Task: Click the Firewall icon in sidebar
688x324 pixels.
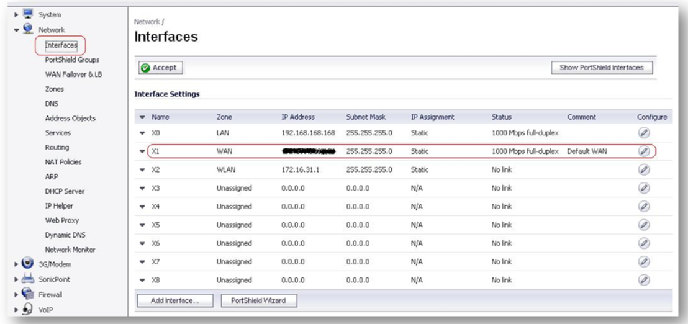Action: click(27, 294)
